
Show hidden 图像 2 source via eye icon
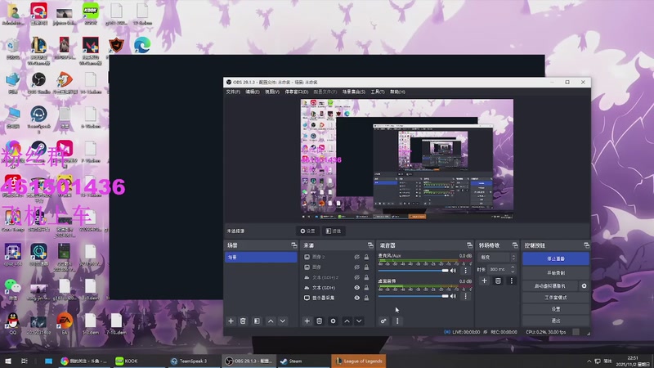357,257
